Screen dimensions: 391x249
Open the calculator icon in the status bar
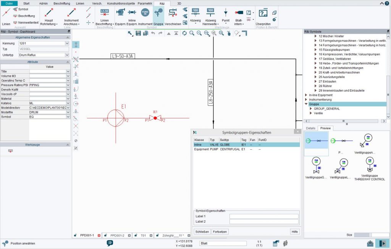pos(276,243)
